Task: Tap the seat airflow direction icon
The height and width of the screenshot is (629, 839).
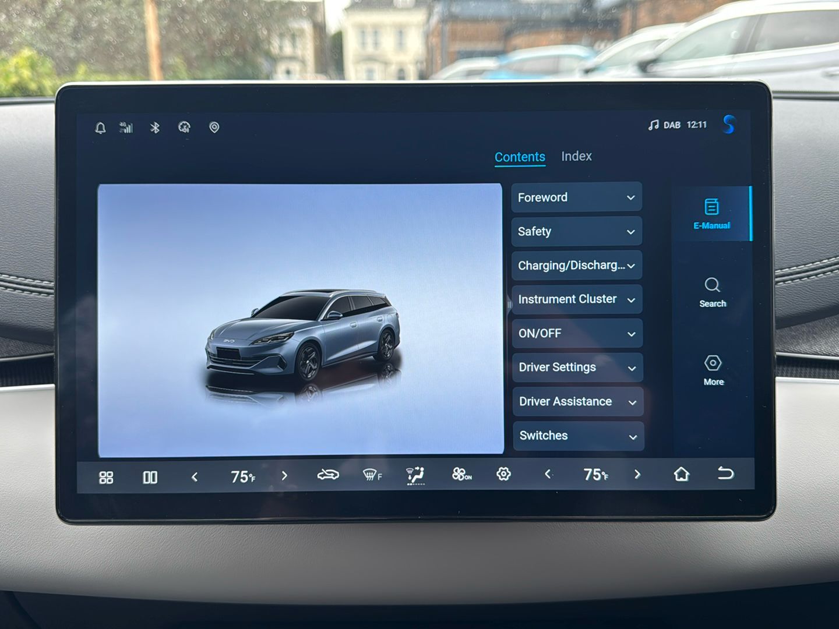Action: [x=415, y=475]
